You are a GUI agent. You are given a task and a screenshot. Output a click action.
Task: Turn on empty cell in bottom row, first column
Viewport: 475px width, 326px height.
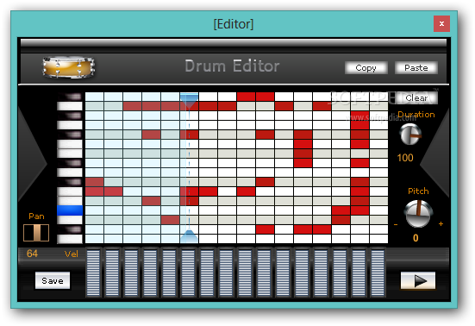click(x=95, y=239)
